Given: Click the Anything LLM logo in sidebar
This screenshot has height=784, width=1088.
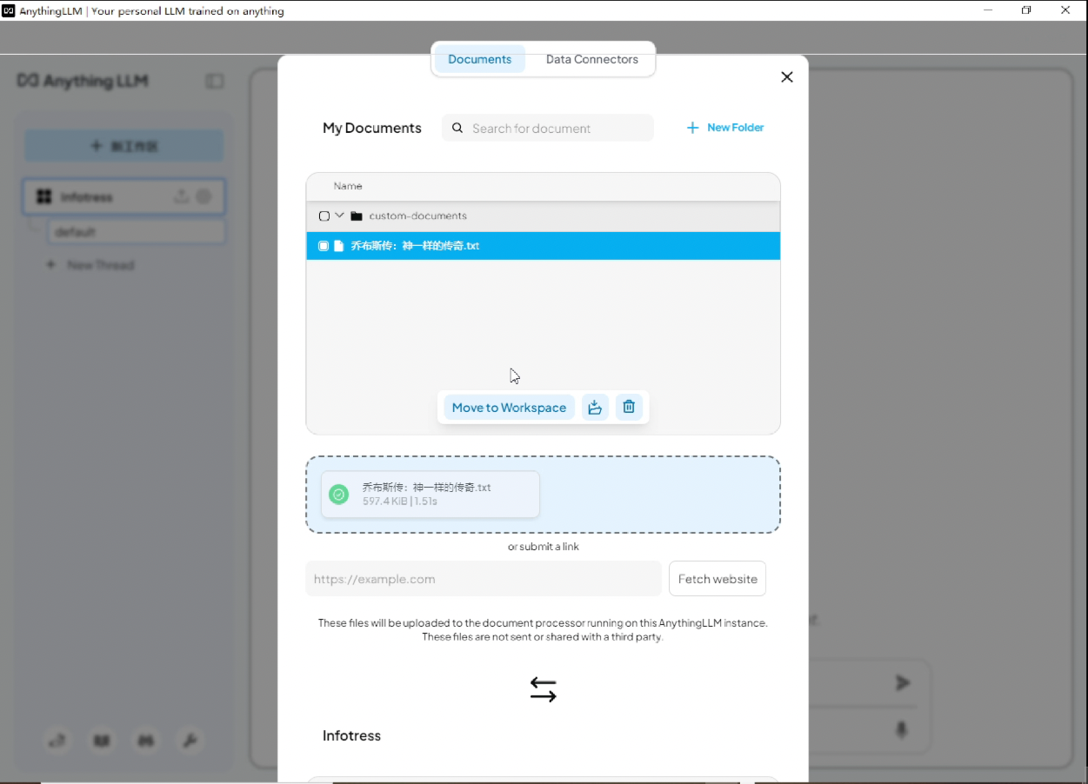Looking at the screenshot, I should click(83, 81).
